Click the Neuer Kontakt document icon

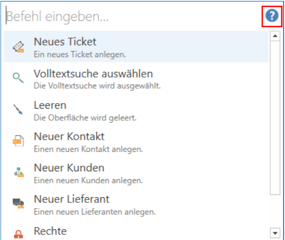coord(18,141)
